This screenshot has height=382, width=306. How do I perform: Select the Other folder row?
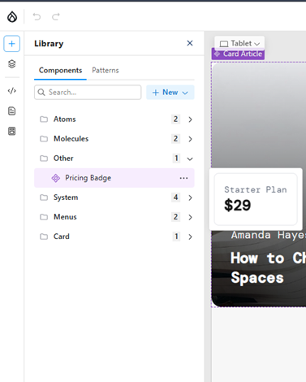(114, 158)
